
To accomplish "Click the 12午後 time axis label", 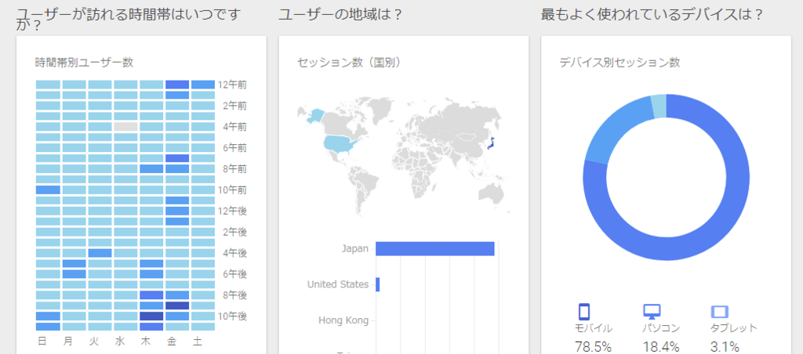I will click(x=232, y=211).
